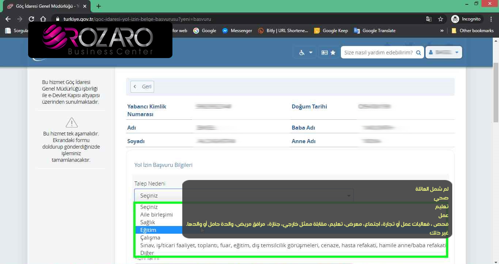Open the Talep Nedeni dropdown
499x264 pixels.
(244, 196)
